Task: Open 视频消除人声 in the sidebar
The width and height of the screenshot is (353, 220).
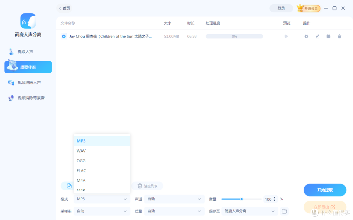Action: coord(25,82)
